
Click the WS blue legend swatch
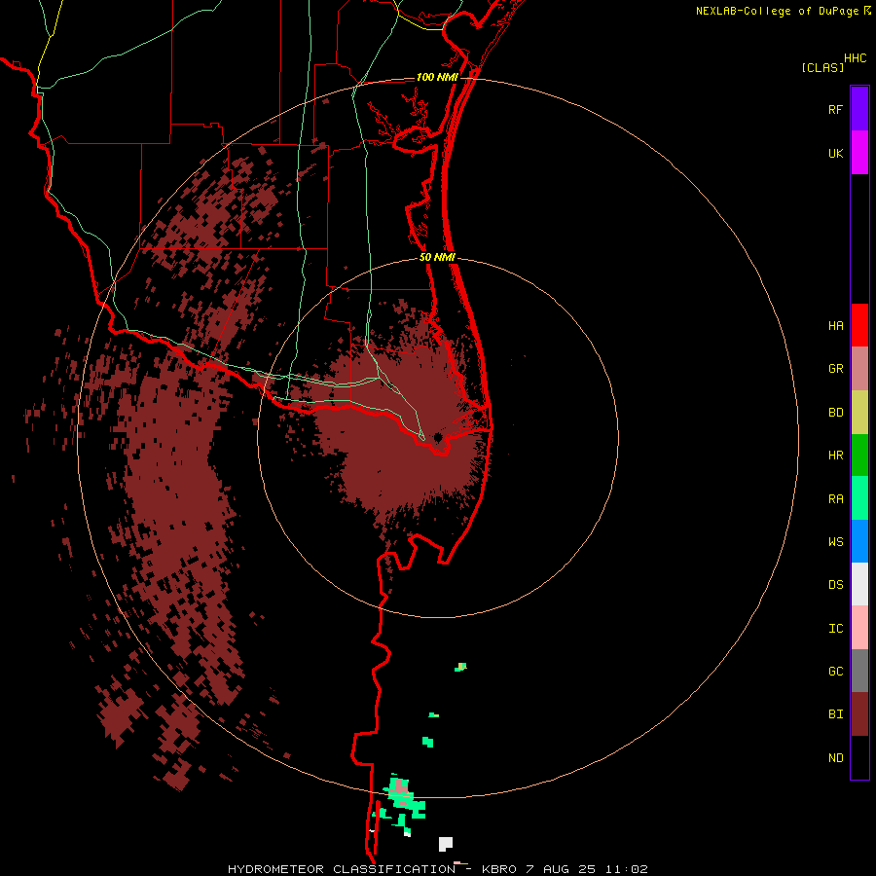coord(859,541)
